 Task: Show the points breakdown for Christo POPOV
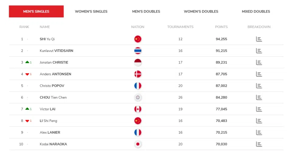tap(259, 86)
